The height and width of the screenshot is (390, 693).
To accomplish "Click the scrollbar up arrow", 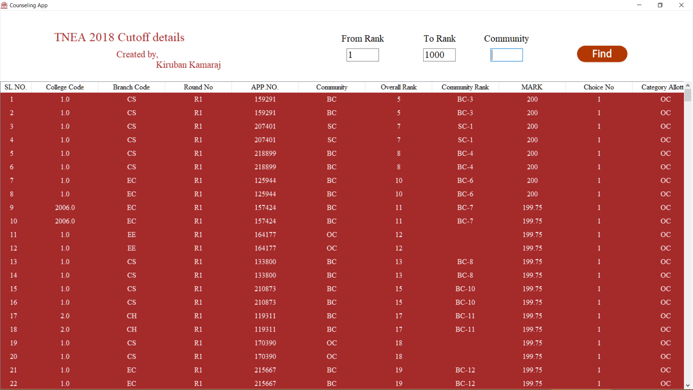I will [688, 86].
